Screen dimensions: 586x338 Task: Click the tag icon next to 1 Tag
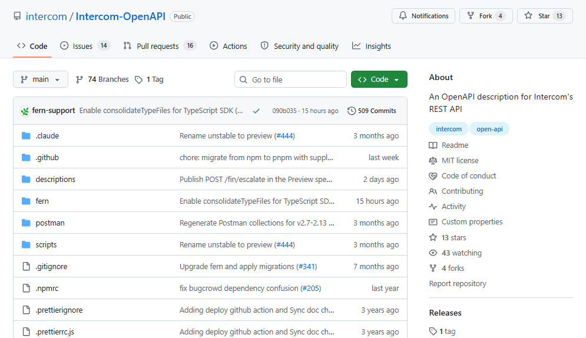point(138,79)
